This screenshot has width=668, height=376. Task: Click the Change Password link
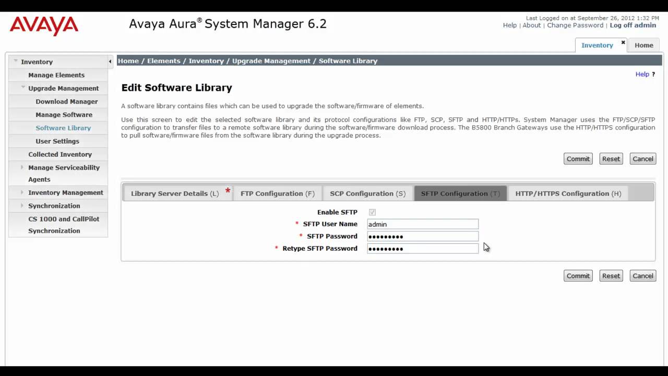click(575, 25)
